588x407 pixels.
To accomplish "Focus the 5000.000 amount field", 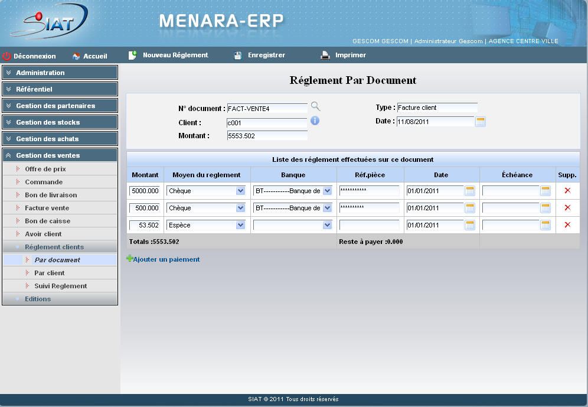I will [x=145, y=191].
